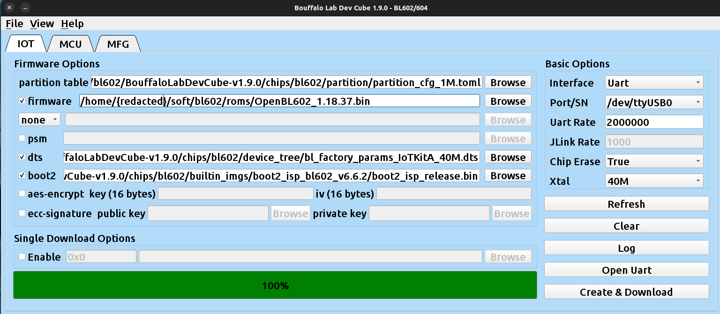The width and height of the screenshot is (720, 314).
Task: Click the path field beside the 'none' dropdown
Action: 272,120
